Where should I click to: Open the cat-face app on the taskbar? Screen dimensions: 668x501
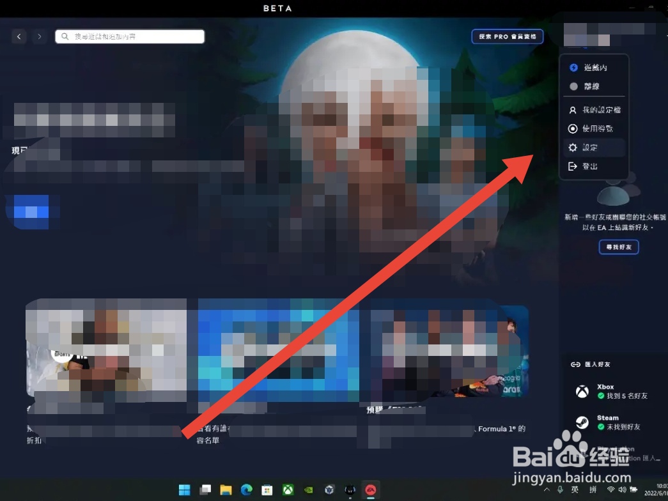350,490
